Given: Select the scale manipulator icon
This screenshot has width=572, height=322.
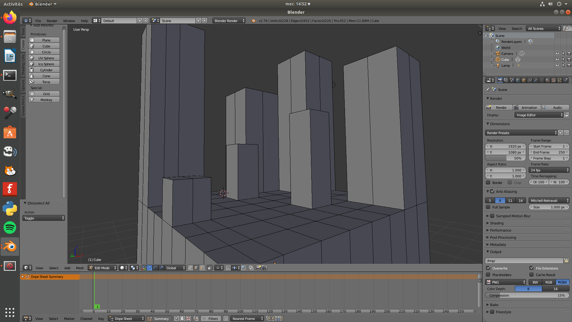Looking at the screenshot, I should tap(161, 268).
